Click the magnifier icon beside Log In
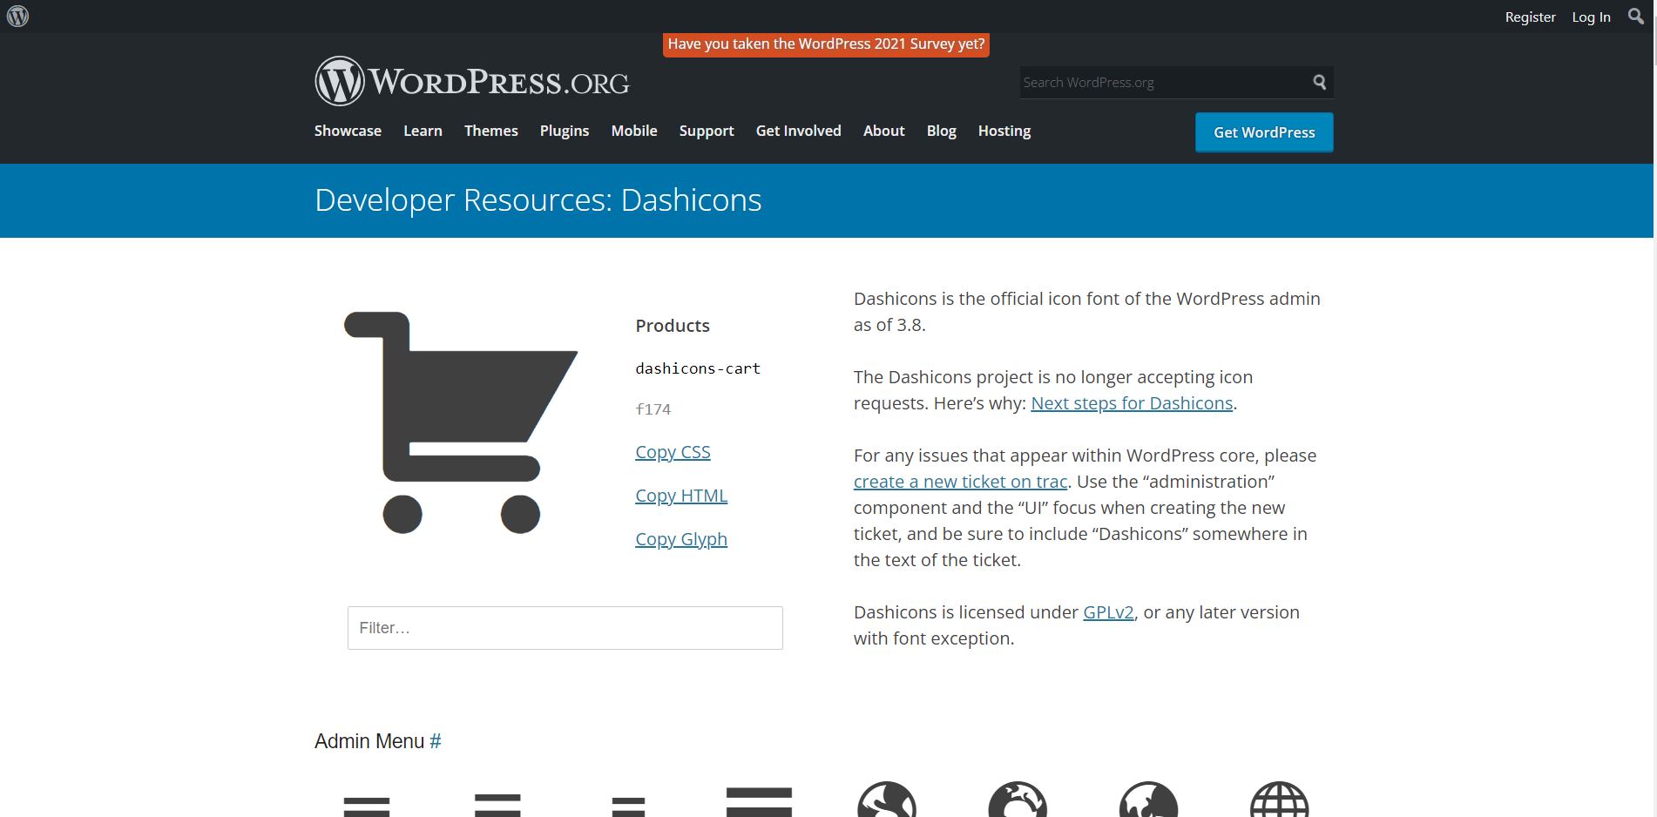This screenshot has width=1657, height=817. tap(1635, 17)
